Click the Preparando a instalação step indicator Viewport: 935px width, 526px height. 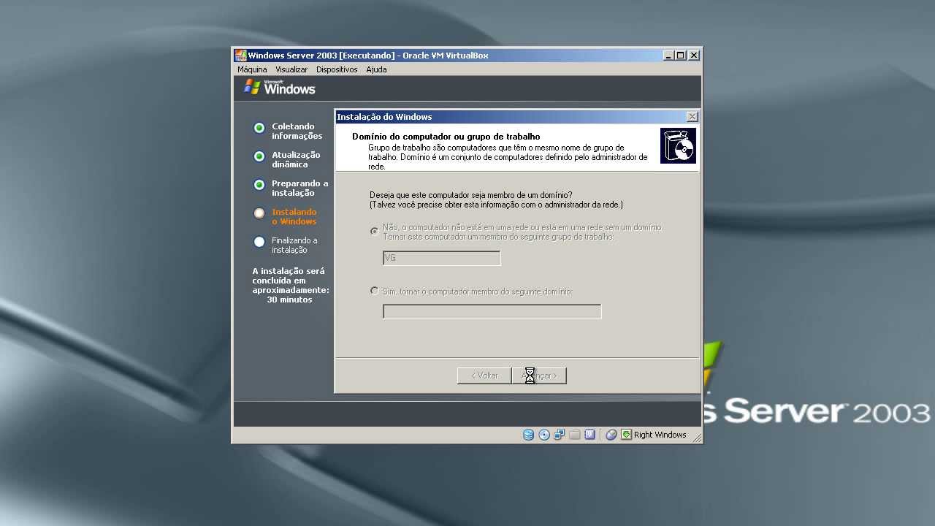259,185
